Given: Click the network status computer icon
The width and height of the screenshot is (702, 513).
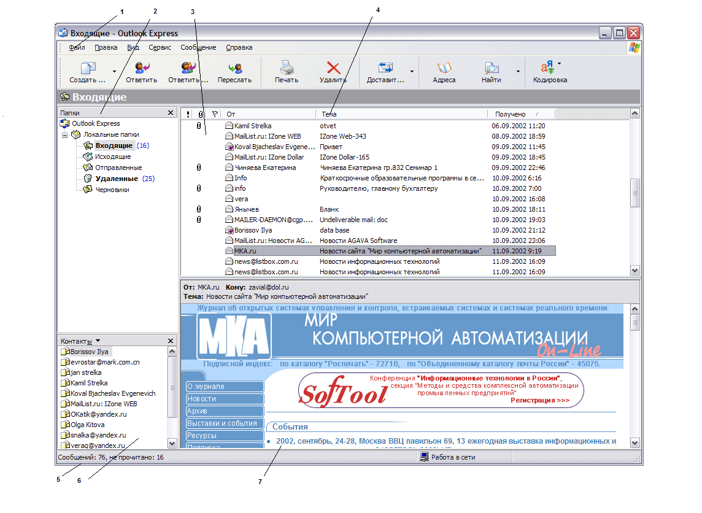Looking at the screenshot, I should 424,457.
